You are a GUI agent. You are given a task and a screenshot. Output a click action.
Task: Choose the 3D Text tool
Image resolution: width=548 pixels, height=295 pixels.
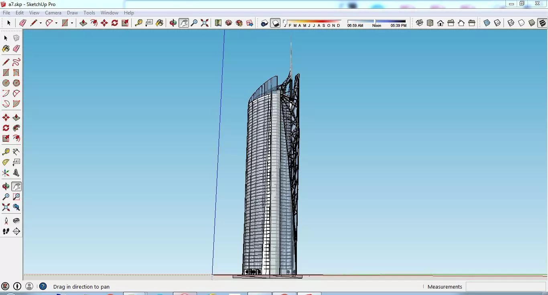click(x=16, y=173)
